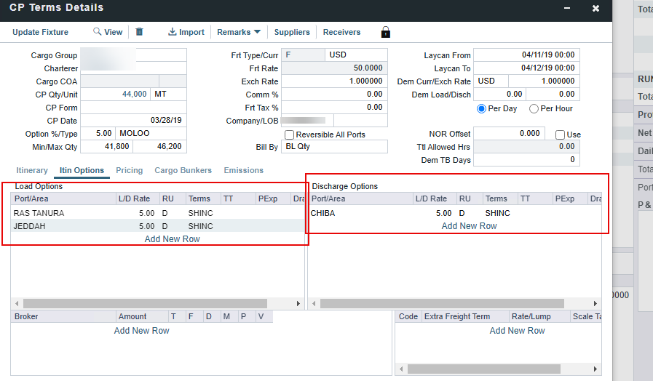Image resolution: width=653 pixels, height=381 pixels.
Task: Click the padlock icon in toolbar
Action: coord(386,32)
